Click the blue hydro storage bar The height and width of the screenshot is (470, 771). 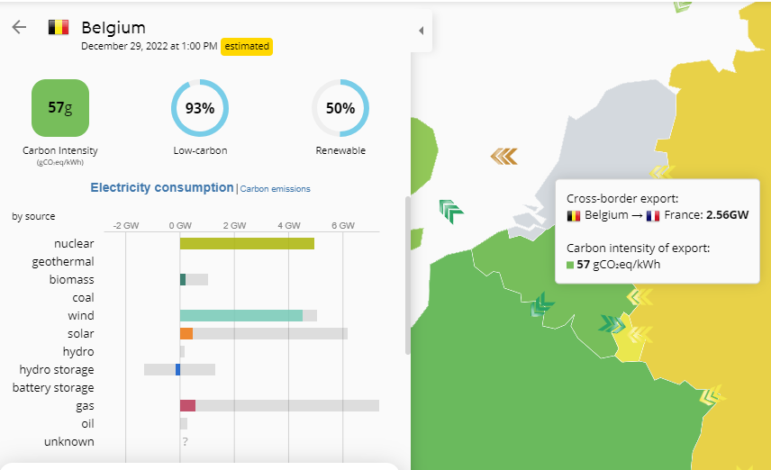point(177,369)
